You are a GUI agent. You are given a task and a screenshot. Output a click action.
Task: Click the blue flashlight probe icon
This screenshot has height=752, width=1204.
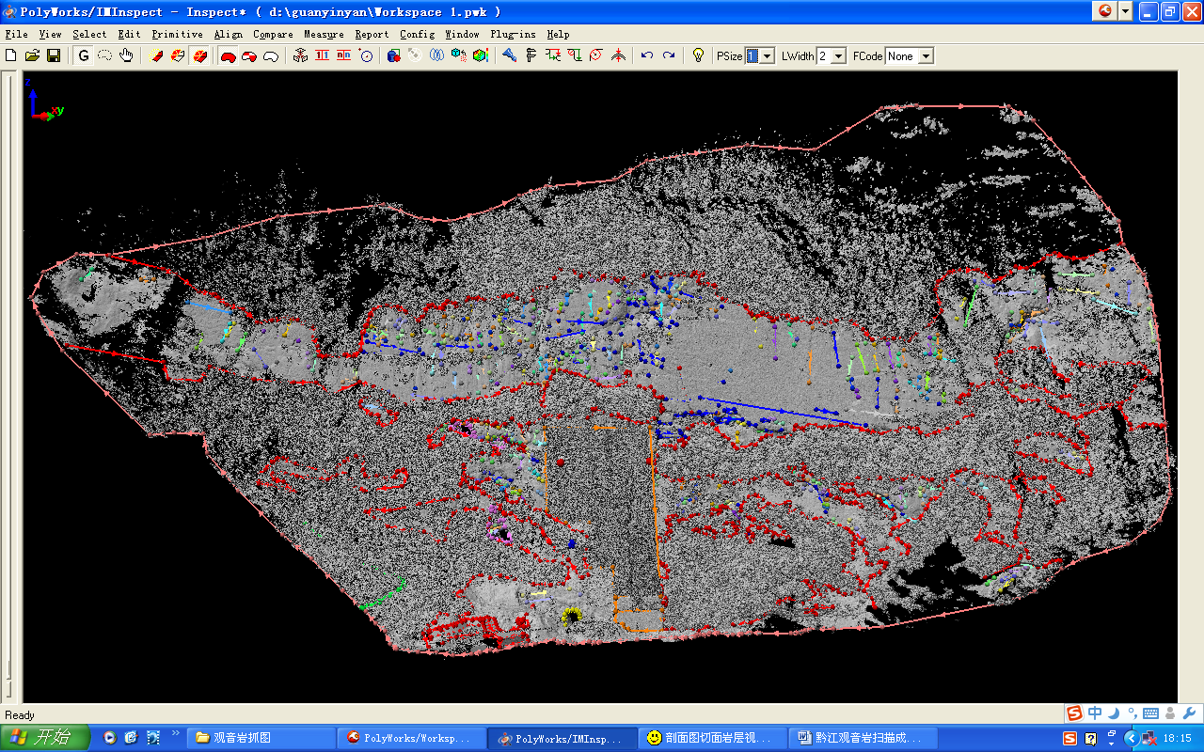pos(509,56)
